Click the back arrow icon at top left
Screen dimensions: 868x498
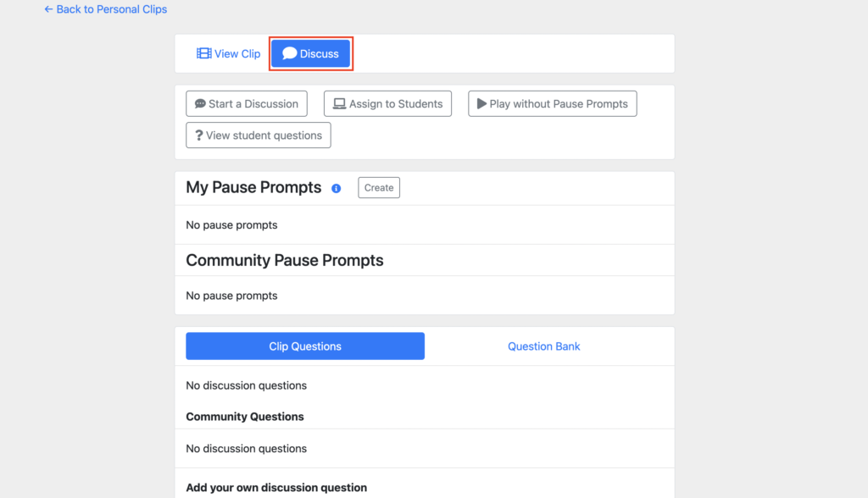(x=48, y=9)
